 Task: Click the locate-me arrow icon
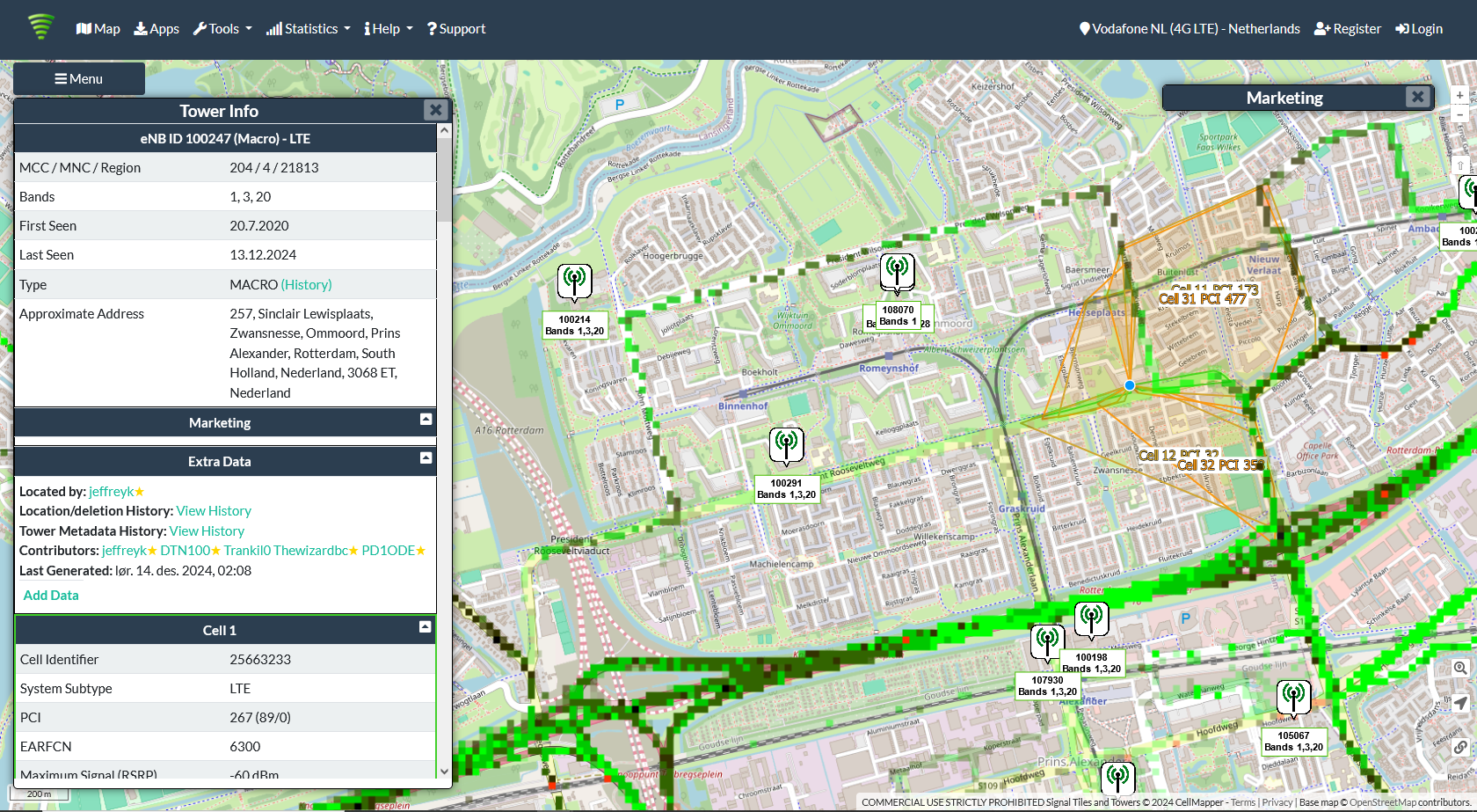point(1459,703)
